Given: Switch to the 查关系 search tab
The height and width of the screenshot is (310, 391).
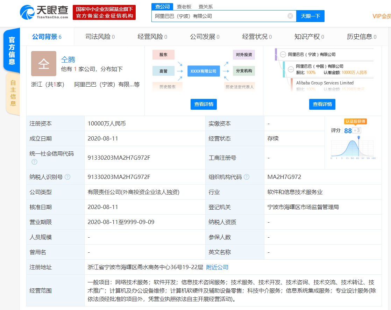Looking at the screenshot, I should (205, 7).
